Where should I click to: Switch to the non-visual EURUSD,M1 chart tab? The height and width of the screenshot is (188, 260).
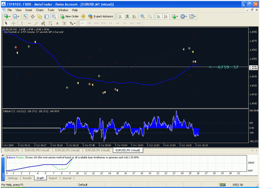click(12, 150)
